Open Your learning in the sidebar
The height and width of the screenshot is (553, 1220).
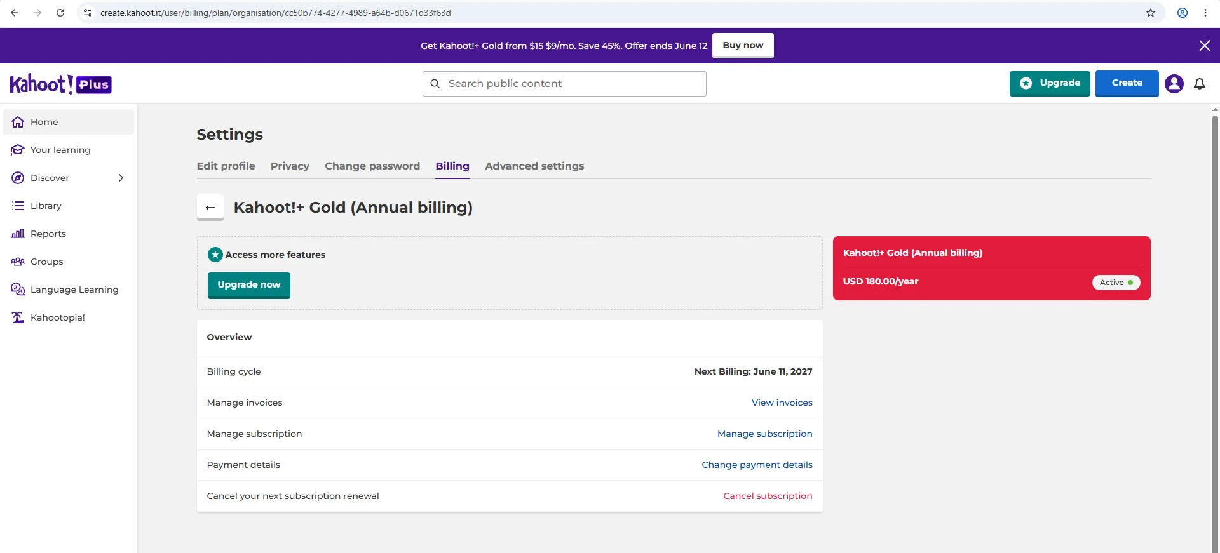[x=69, y=150]
